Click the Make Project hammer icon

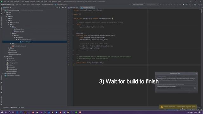pos(130,5)
